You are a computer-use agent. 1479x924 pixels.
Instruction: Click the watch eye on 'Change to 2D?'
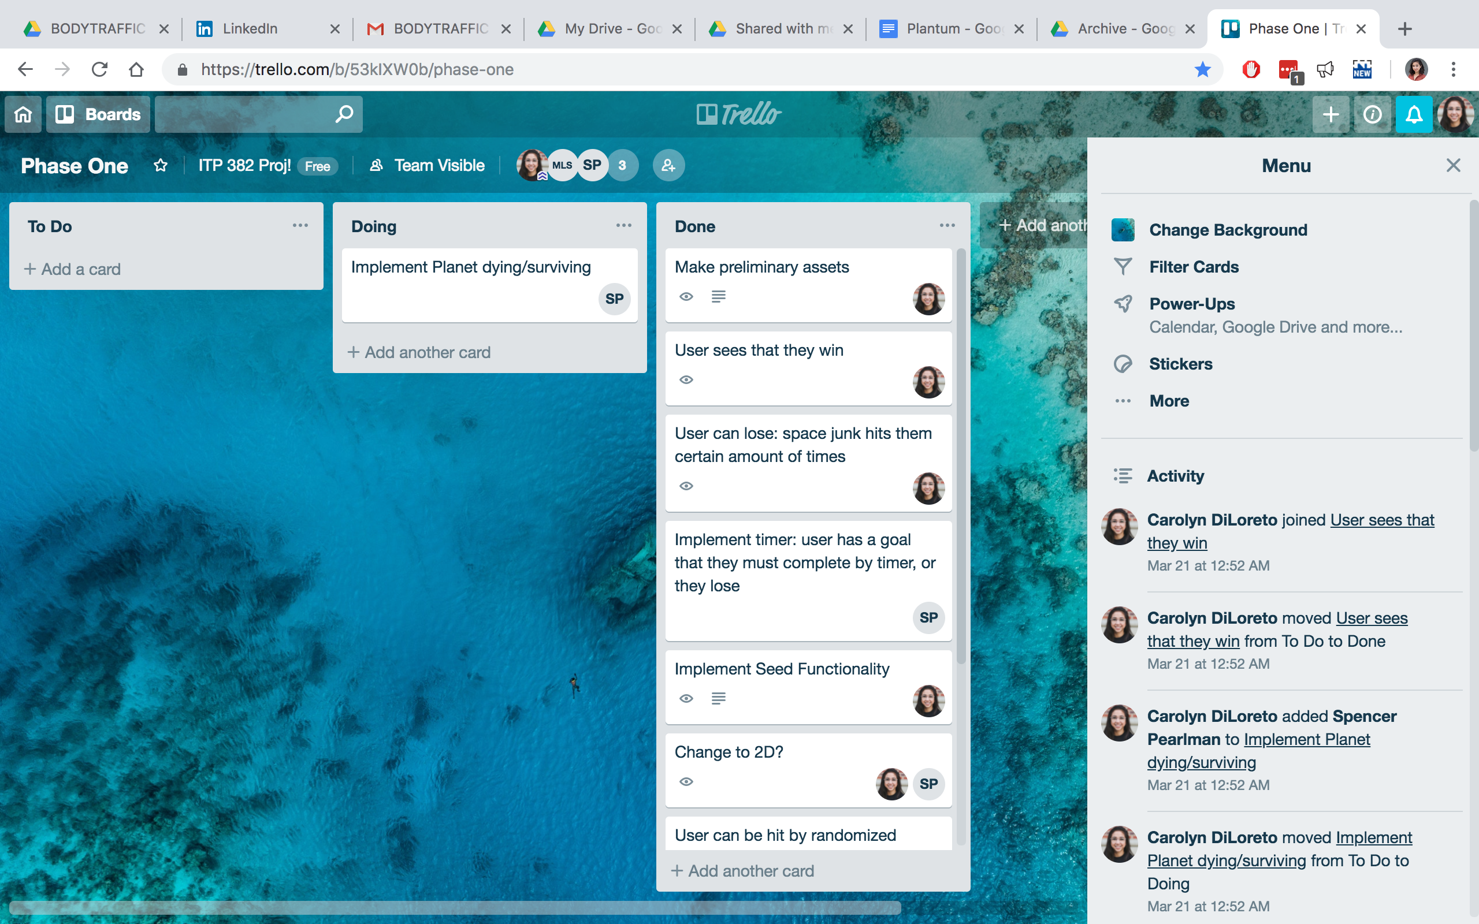(686, 781)
